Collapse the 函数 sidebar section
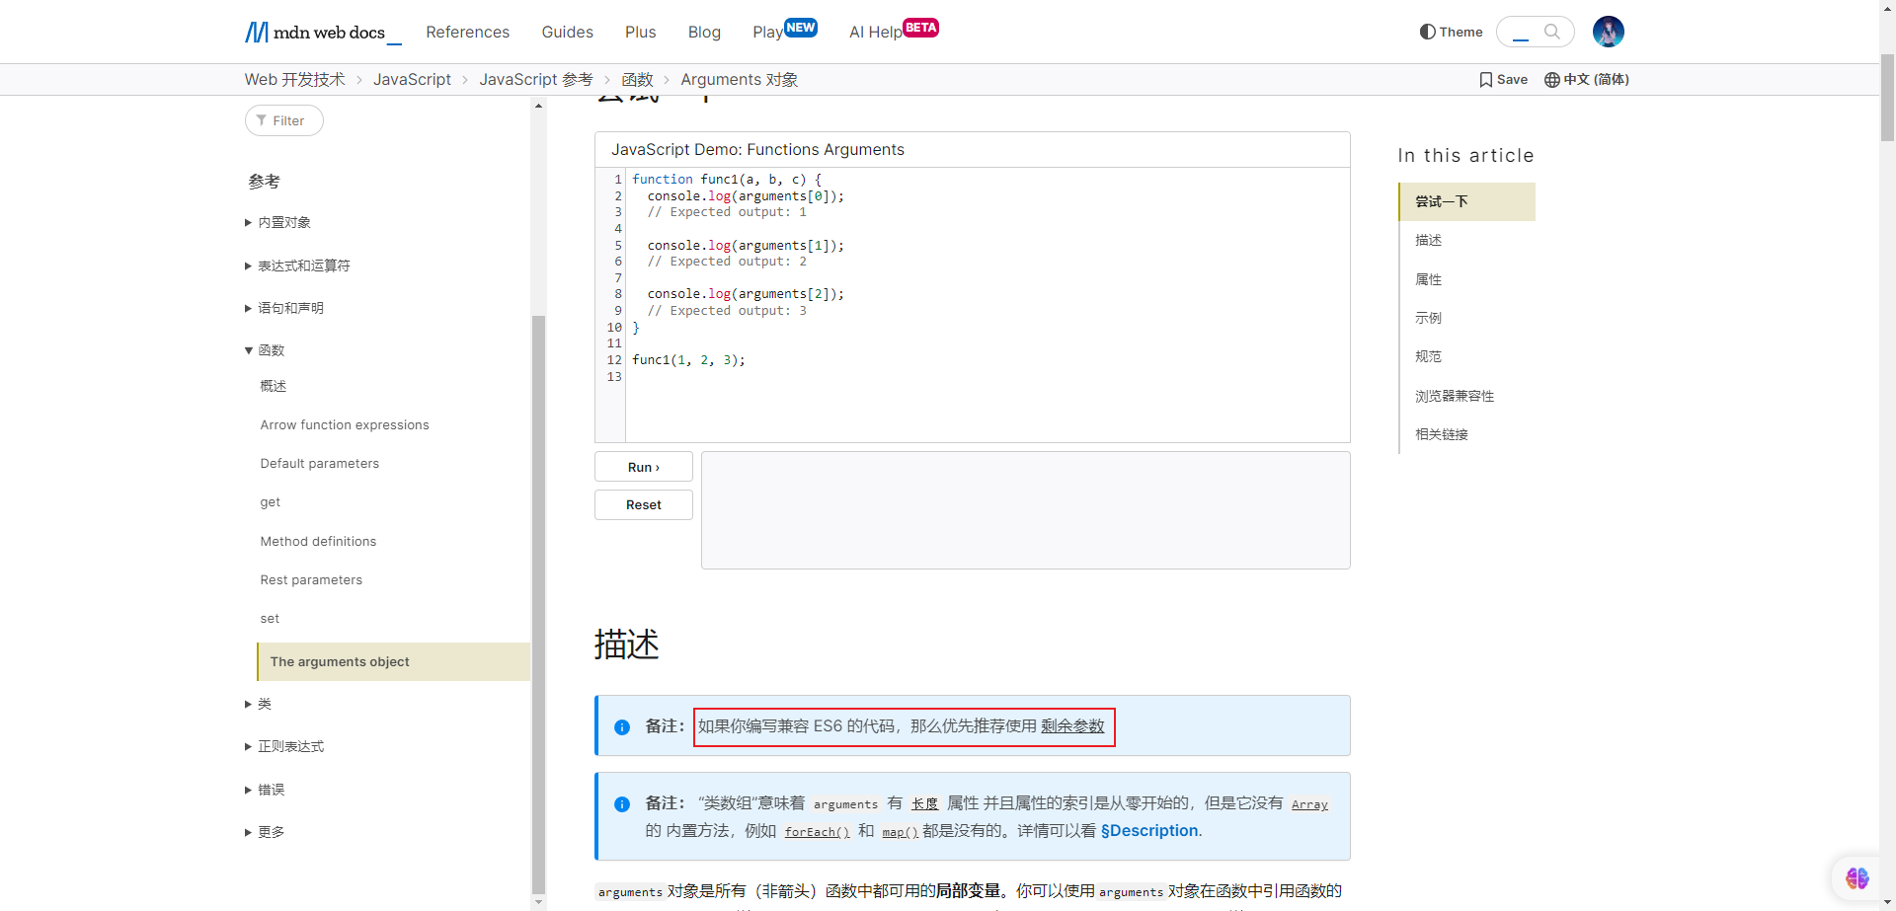The height and width of the screenshot is (911, 1896). [249, 350]
